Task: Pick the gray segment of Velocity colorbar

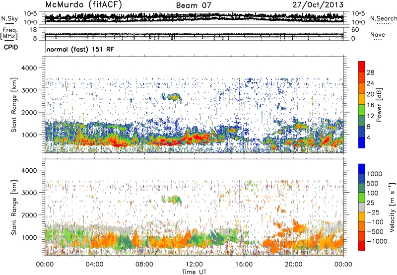Action: [362, 207]
